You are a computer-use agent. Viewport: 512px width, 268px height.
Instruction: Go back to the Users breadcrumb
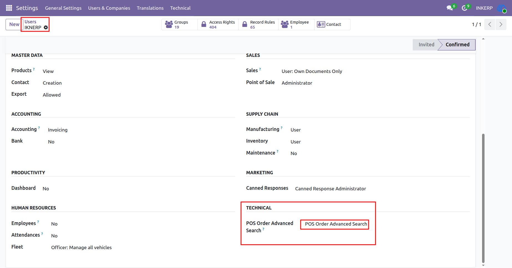31,22
